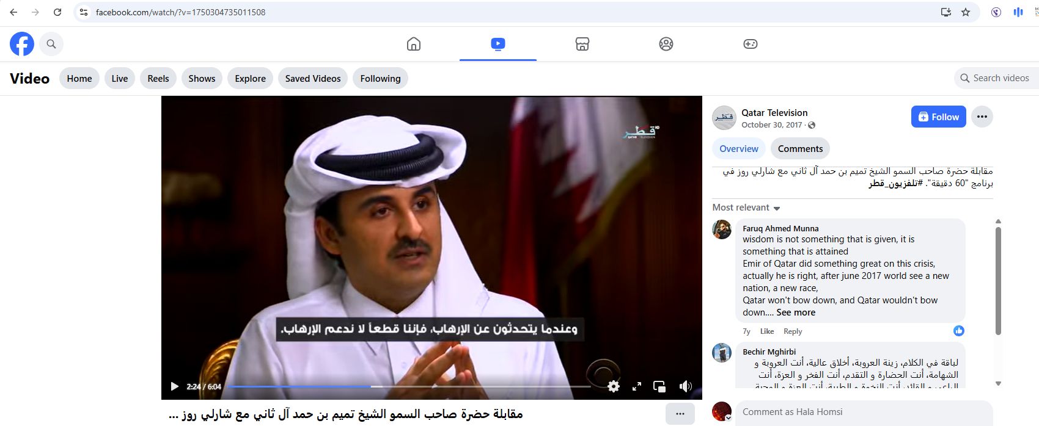Like Faruq Ahmed Munna's comment
Image resolution: width=1039 pixels, height=426 pixels.
(x=767, y=331)
